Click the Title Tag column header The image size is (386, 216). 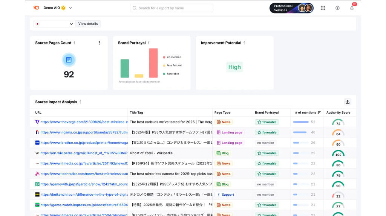[x=136, y=113]
